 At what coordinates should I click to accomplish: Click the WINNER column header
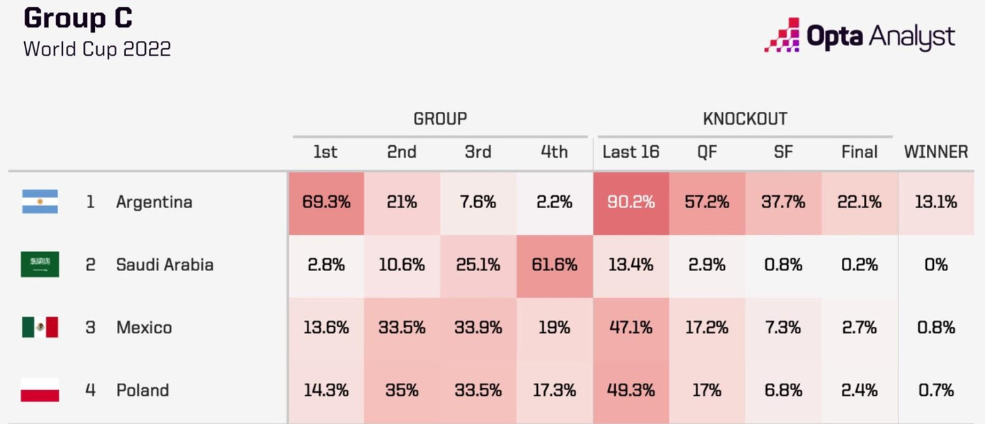(935, 152)
